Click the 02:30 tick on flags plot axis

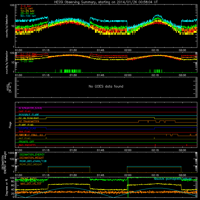(182, 150)
